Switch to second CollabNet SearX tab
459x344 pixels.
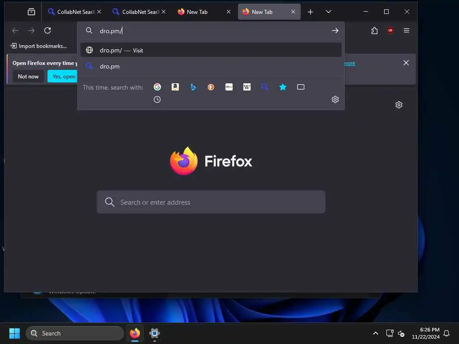pos(135,12)
